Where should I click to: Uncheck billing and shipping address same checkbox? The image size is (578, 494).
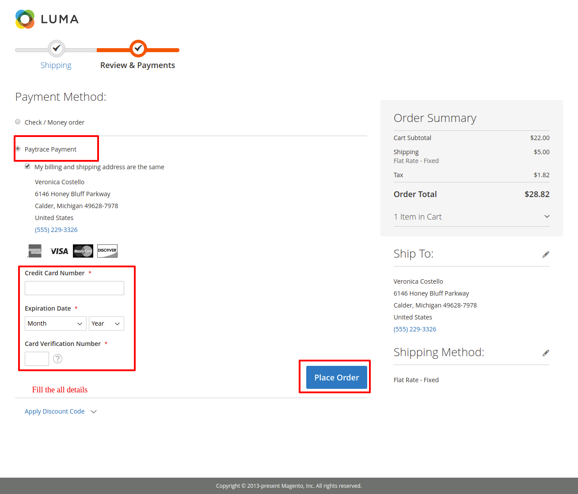coord(27,167)
